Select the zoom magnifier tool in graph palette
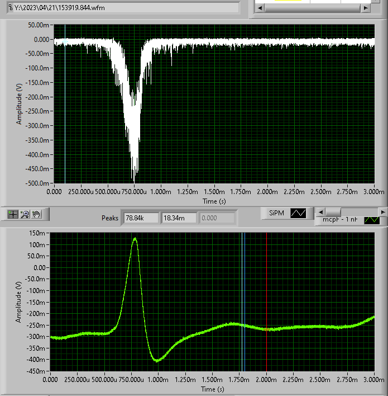 [x=25, y=214]
